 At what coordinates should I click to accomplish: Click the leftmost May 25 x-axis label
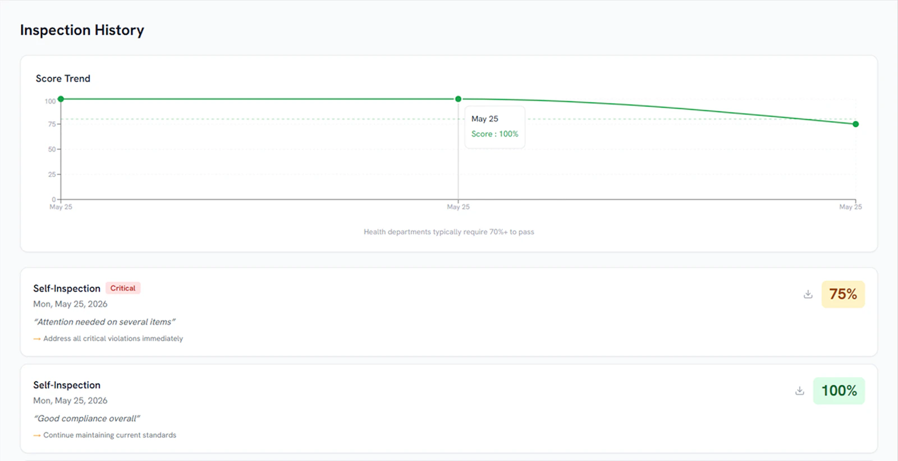61,207
